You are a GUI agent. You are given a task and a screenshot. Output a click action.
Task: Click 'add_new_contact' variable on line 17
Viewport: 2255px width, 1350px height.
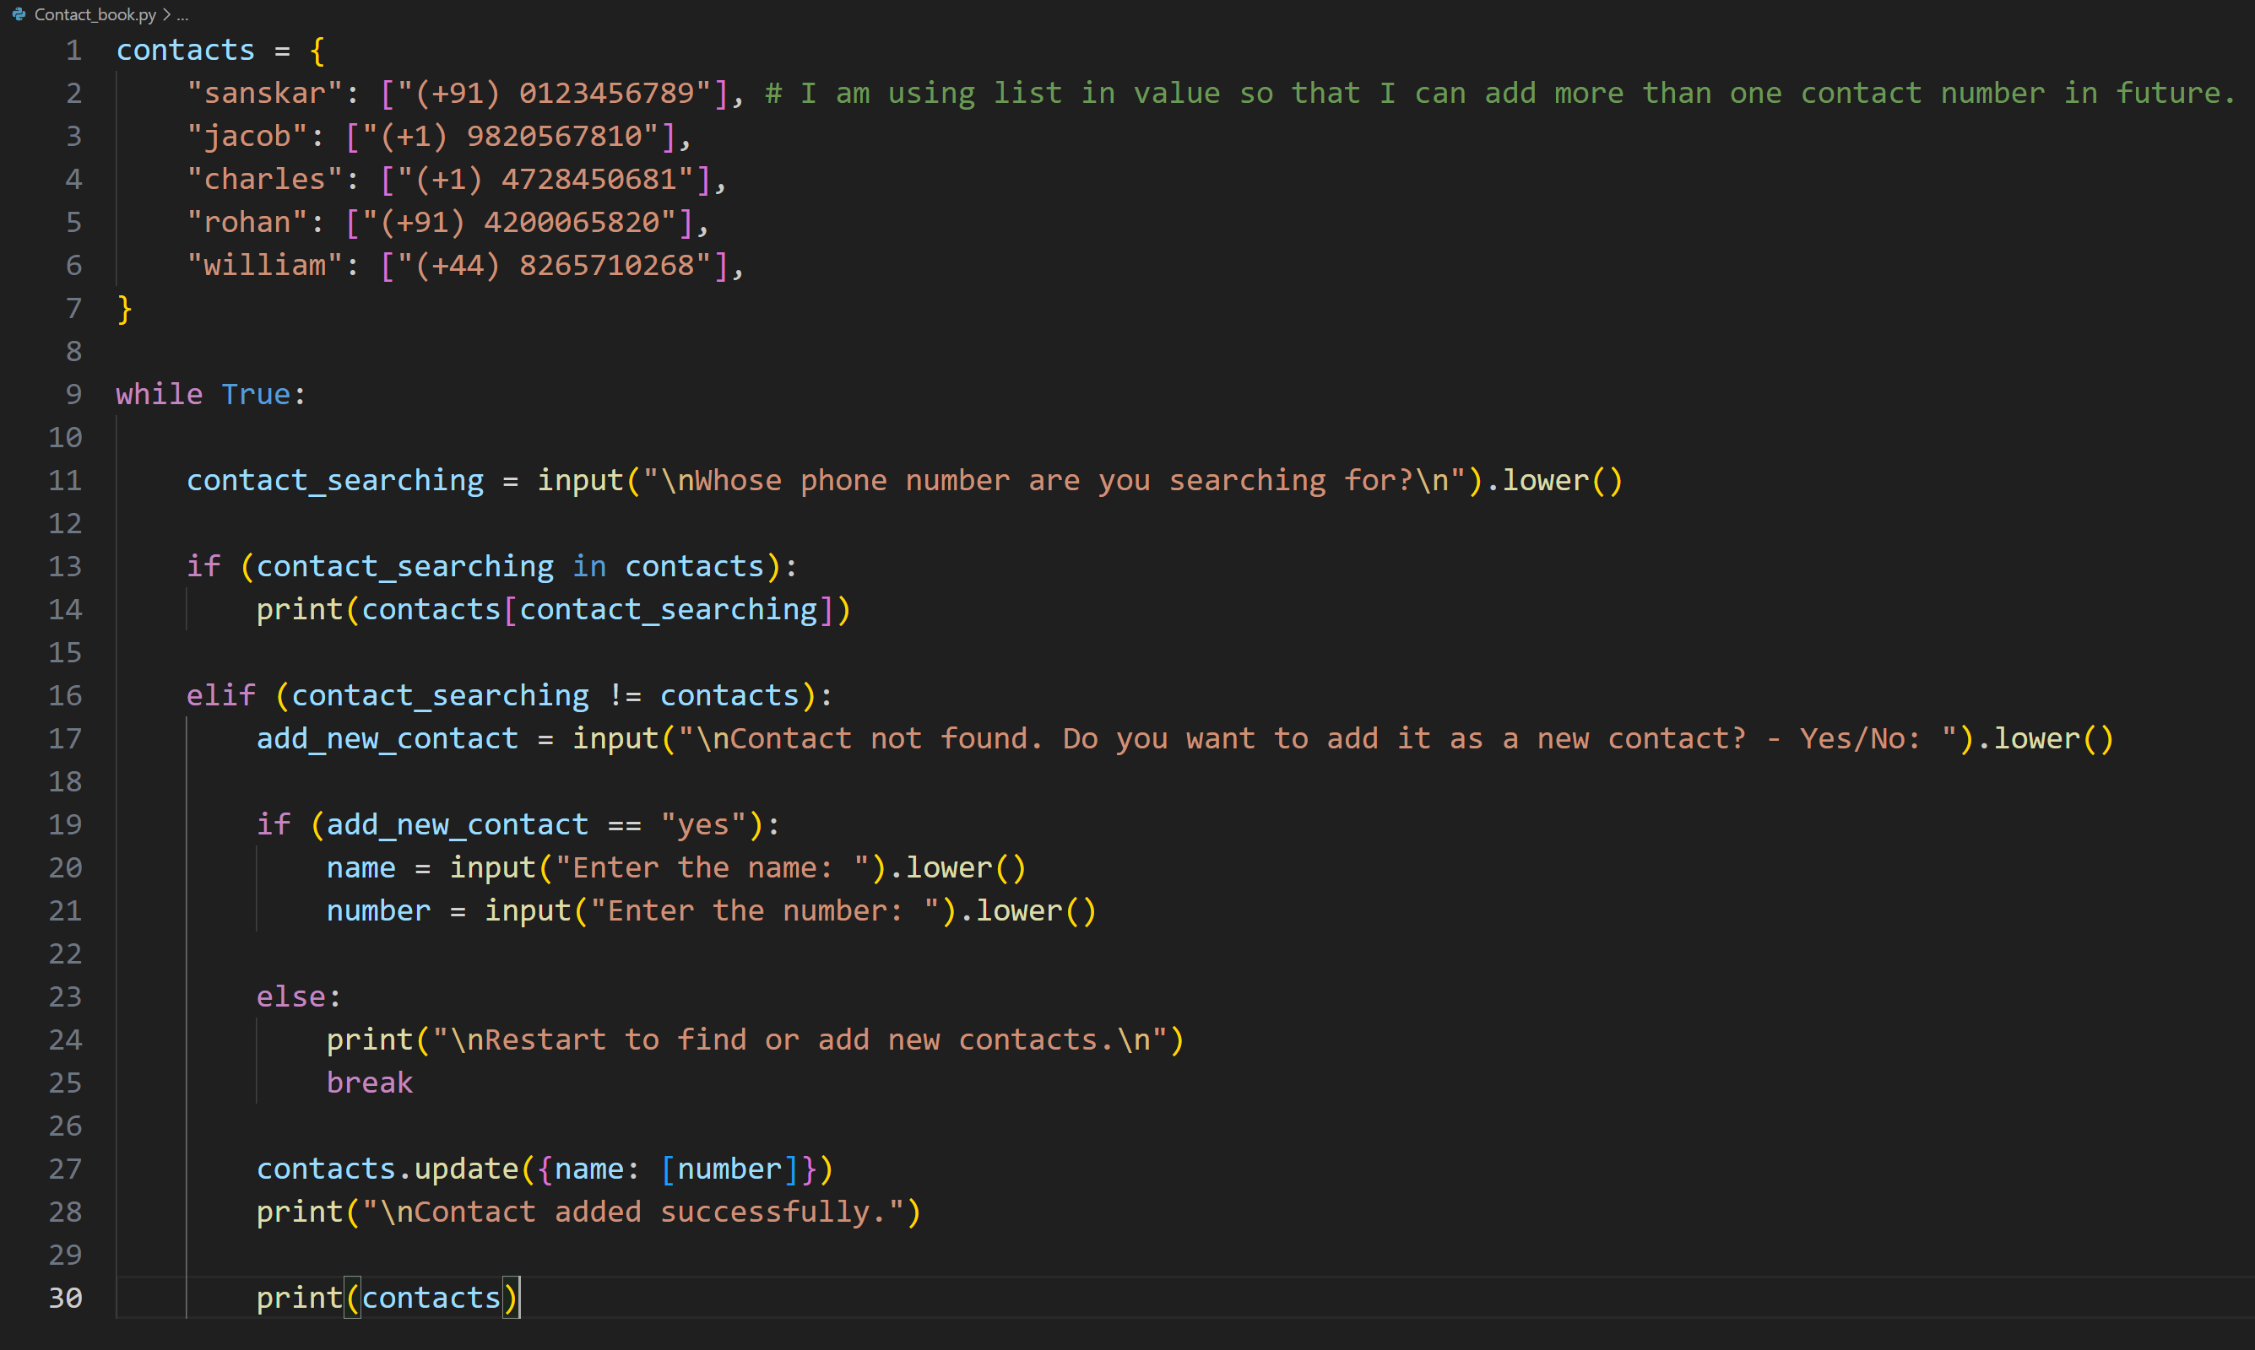387,737
